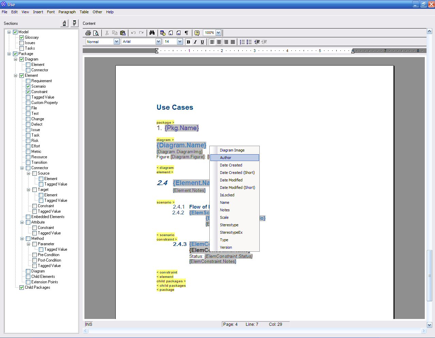Viewport: 435px width, 338px height.
Task: Open the Insert menu
Action: click(x=38, y=12)
